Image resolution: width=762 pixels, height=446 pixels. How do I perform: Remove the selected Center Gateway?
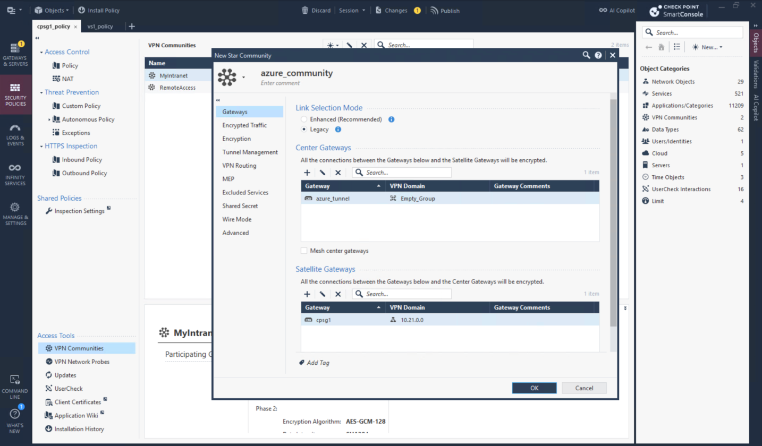pyautogui.click(x=337, y=173)
